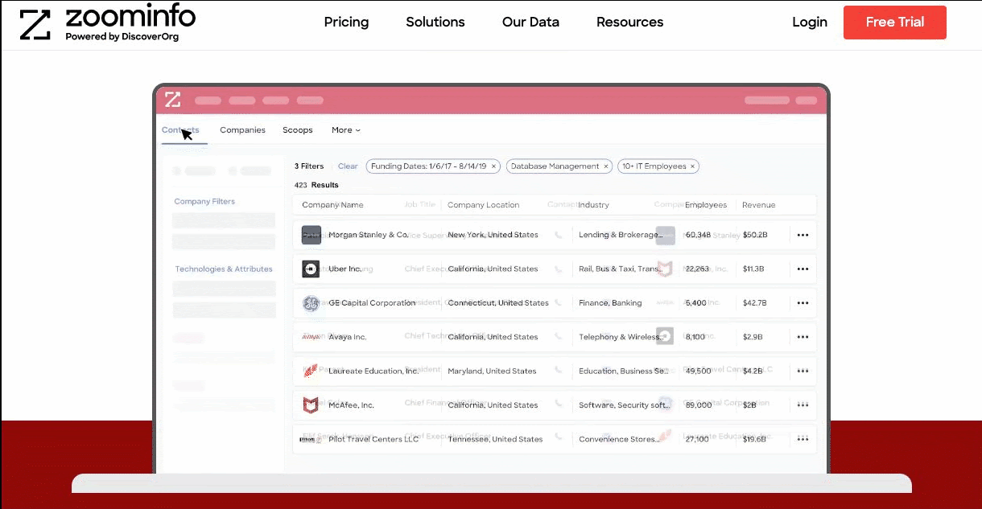Switch to the Companies tab
This screenshot has width=982, height=509.
point(242,130)
